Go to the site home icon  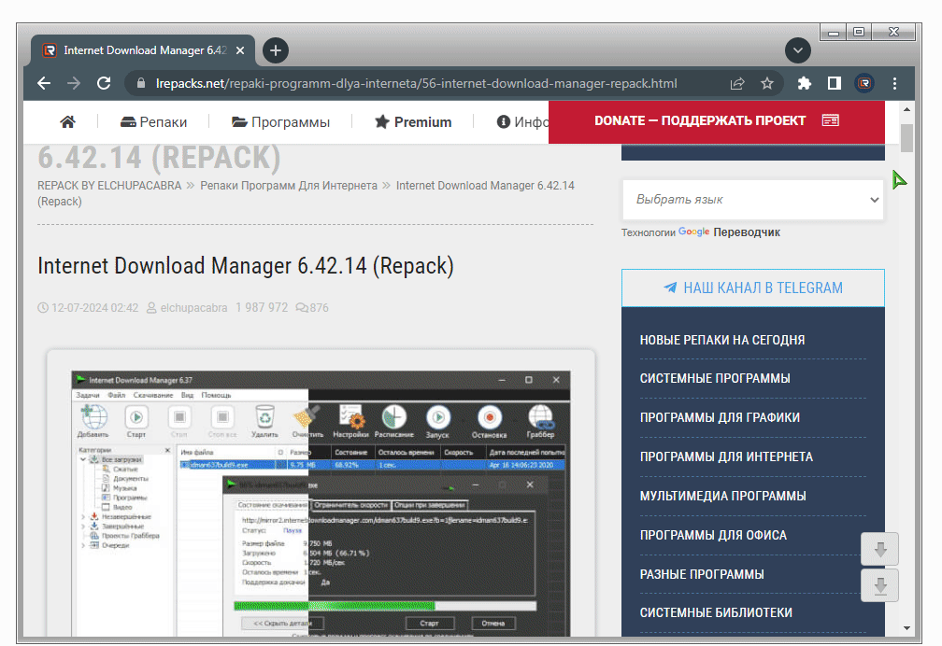point(68,122)
